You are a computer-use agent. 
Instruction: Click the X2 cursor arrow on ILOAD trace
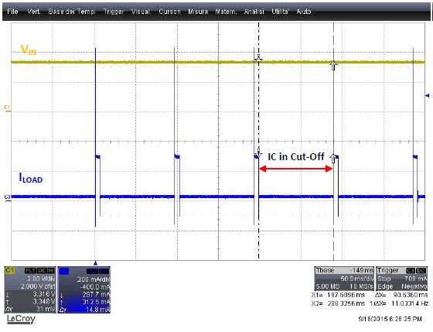333,158
